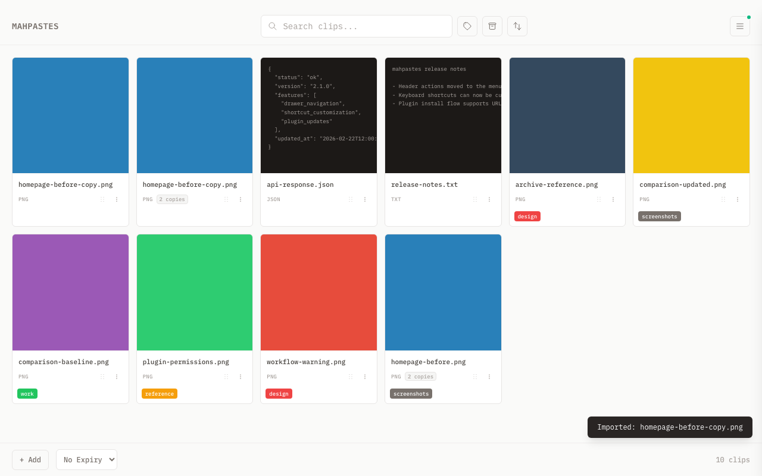The width and height of the screenshot is (762, 476).
Task: Open the purple comparison-baseline.png thumbnail
Action: coord(70,292)
